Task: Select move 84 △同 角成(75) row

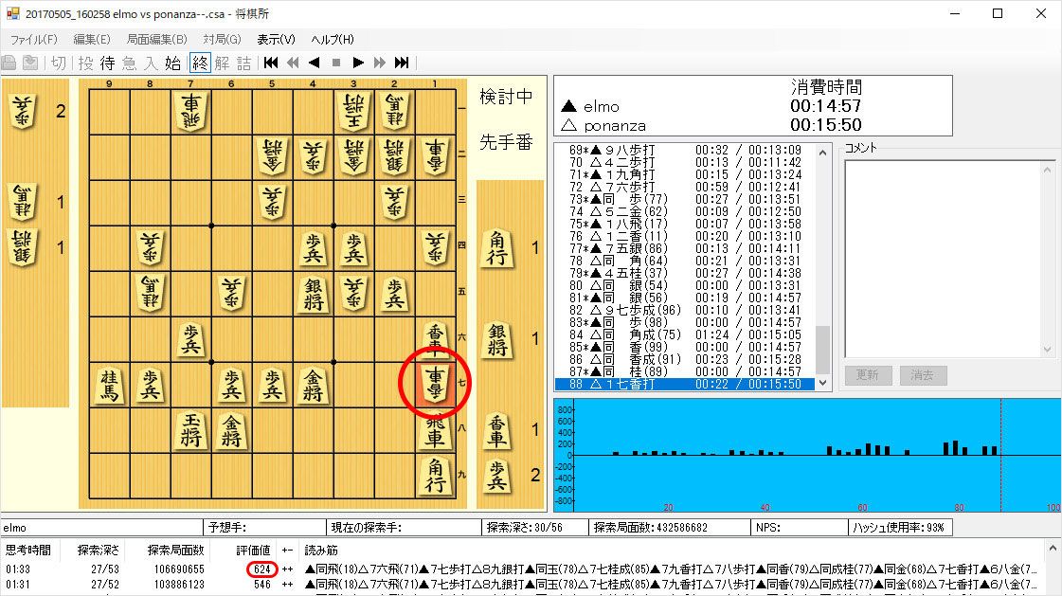Action: coord(685,334)
